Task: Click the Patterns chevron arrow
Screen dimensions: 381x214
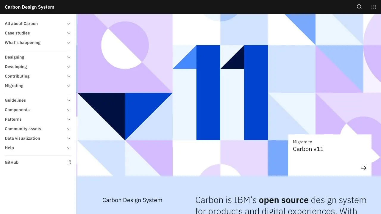Action: [x=69, y=119]
